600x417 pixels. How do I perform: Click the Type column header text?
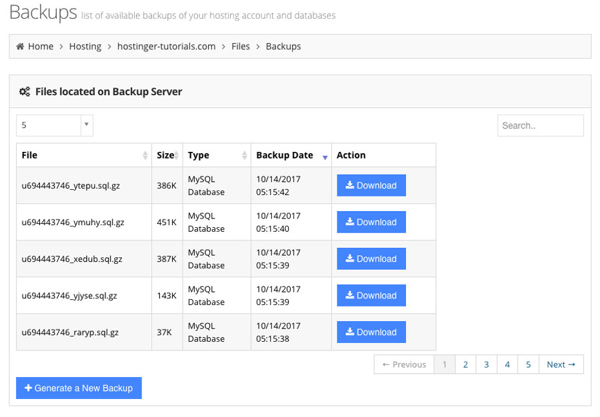[198, 156]
